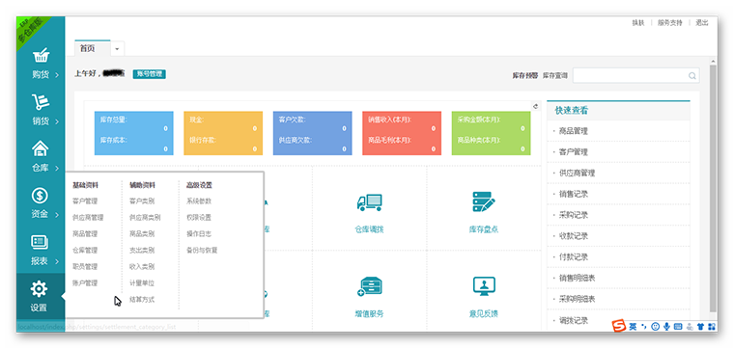Select 计量单位 under 辅助资料

142,283
